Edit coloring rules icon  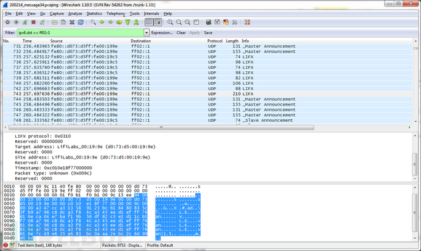226,23
